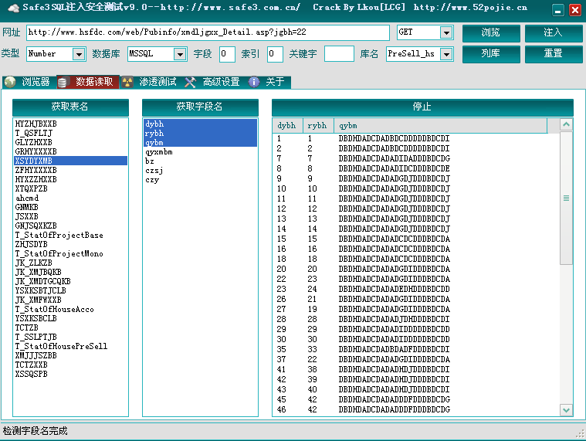Screen dimensions: 586x441
Task: Click the info icon of 关于 tab
Action: pos(254,82)
